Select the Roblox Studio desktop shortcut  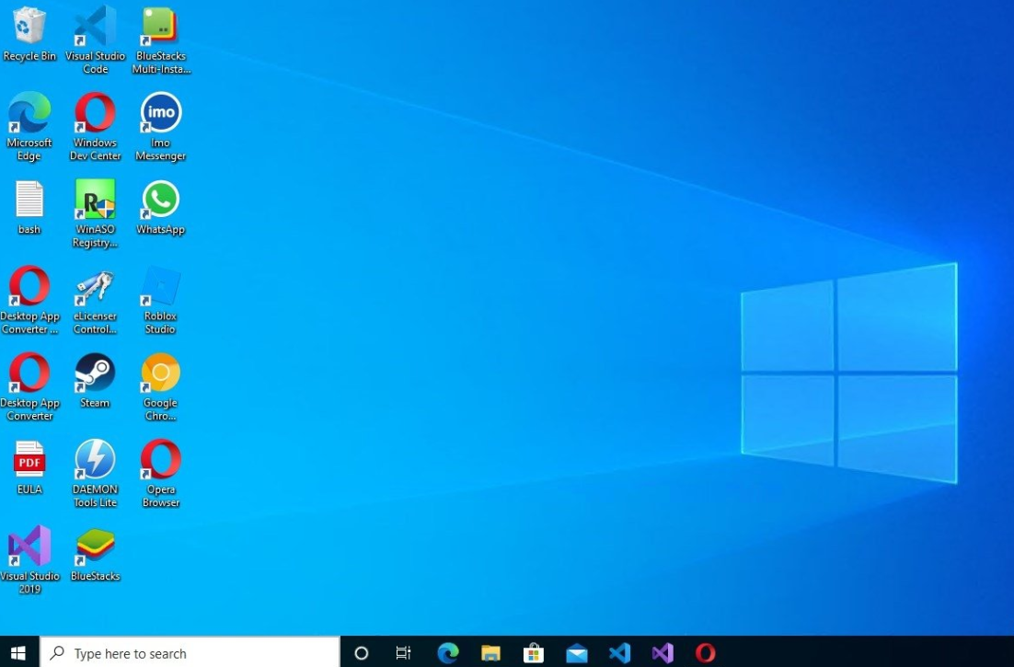(x=161, y=301)
